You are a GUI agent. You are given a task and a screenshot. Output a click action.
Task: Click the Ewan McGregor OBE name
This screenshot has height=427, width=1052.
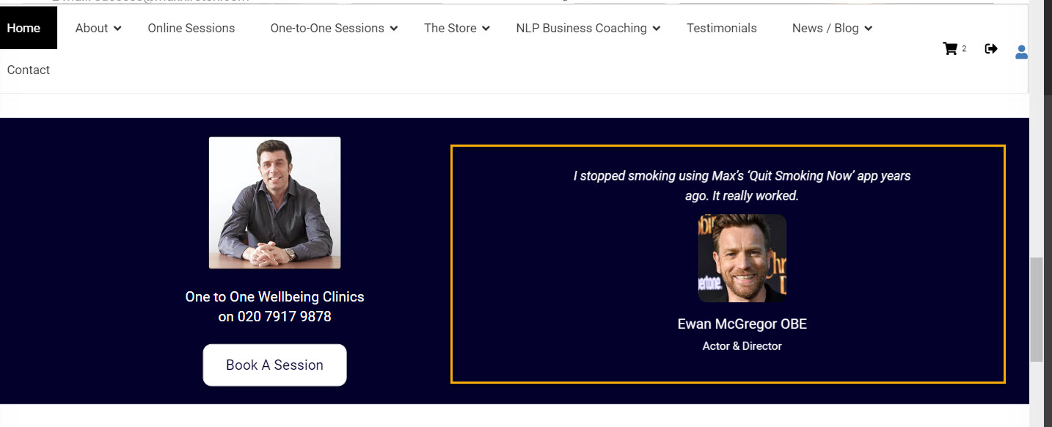742,324
